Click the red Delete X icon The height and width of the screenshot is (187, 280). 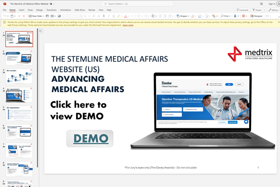(24, 16)
